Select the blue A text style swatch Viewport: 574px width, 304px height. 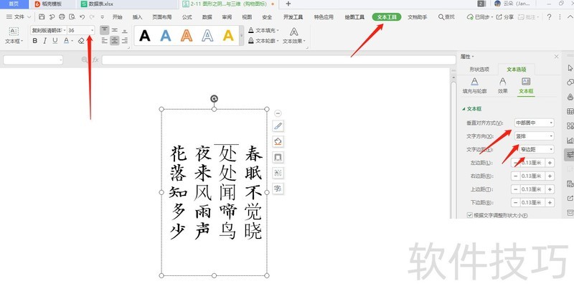click(x=166, y=35)
